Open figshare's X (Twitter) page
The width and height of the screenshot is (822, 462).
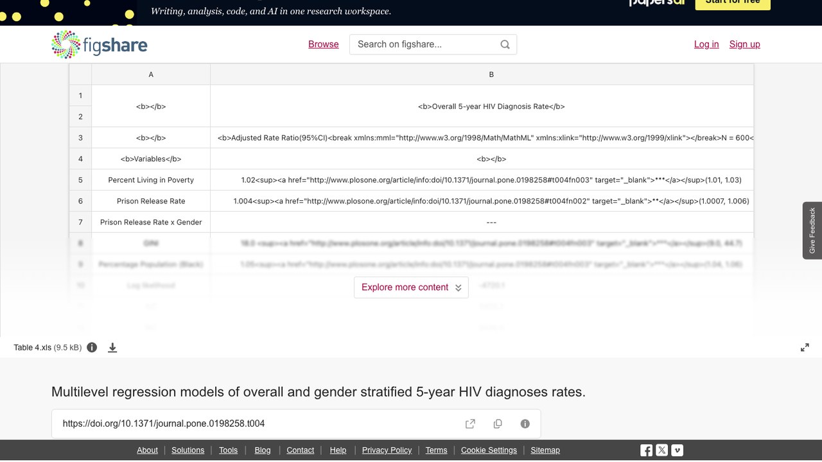pos(662,450)
